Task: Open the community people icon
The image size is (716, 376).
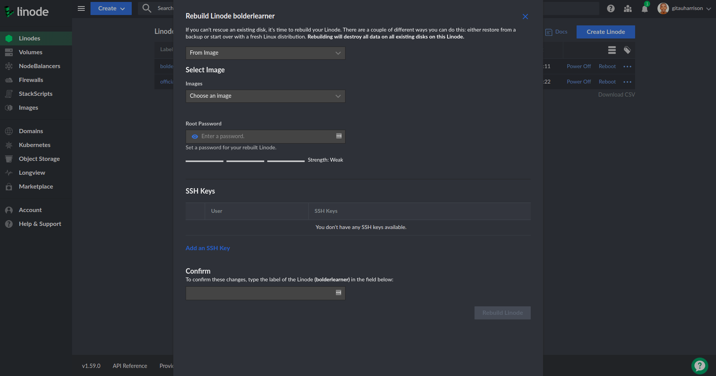Action: 628,8
